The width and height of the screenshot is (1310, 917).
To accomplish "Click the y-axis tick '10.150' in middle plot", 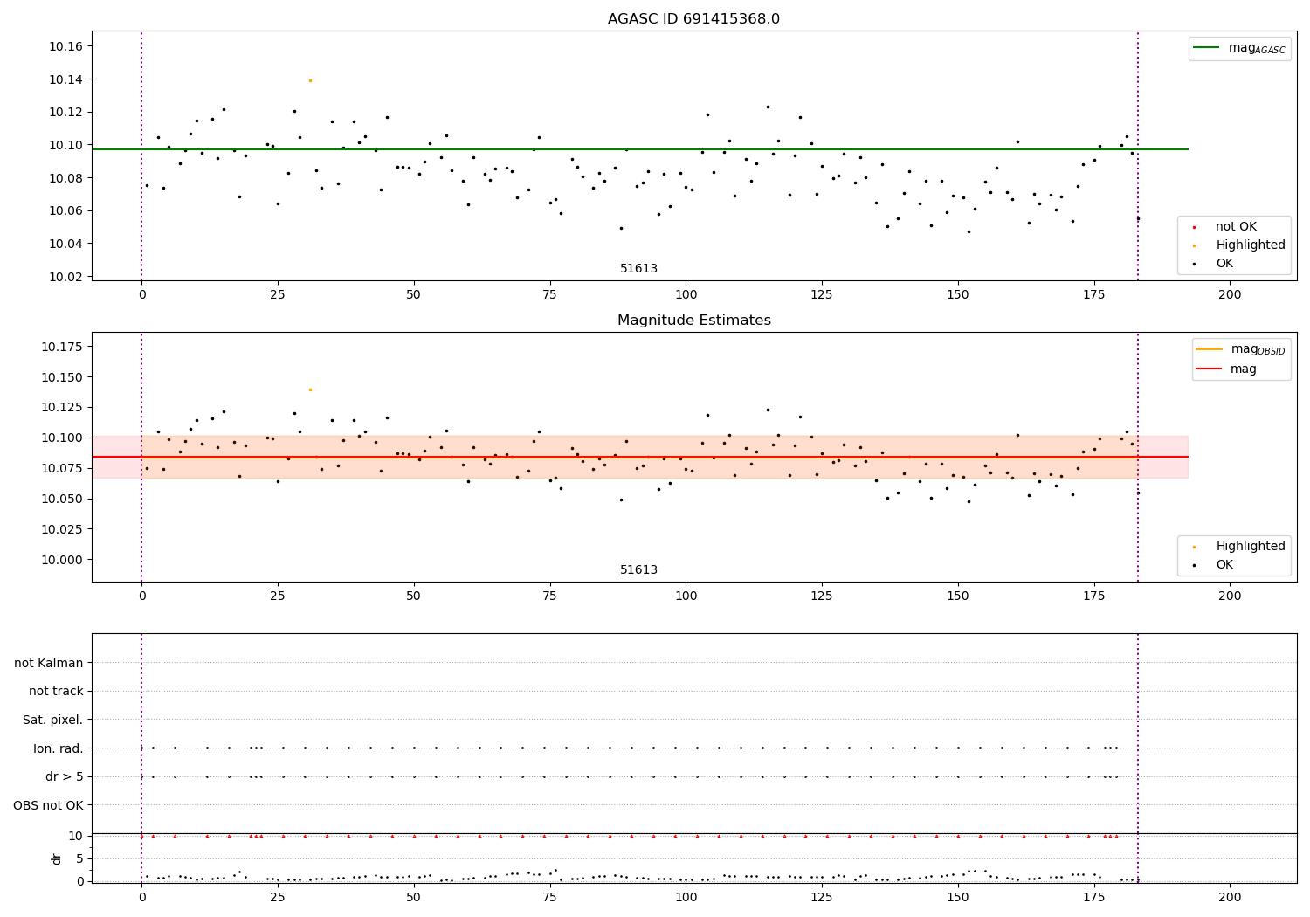I will (62, 377).
